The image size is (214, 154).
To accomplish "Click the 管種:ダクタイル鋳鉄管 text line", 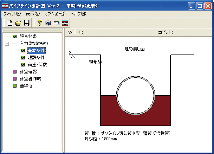I will coord(127,133).
